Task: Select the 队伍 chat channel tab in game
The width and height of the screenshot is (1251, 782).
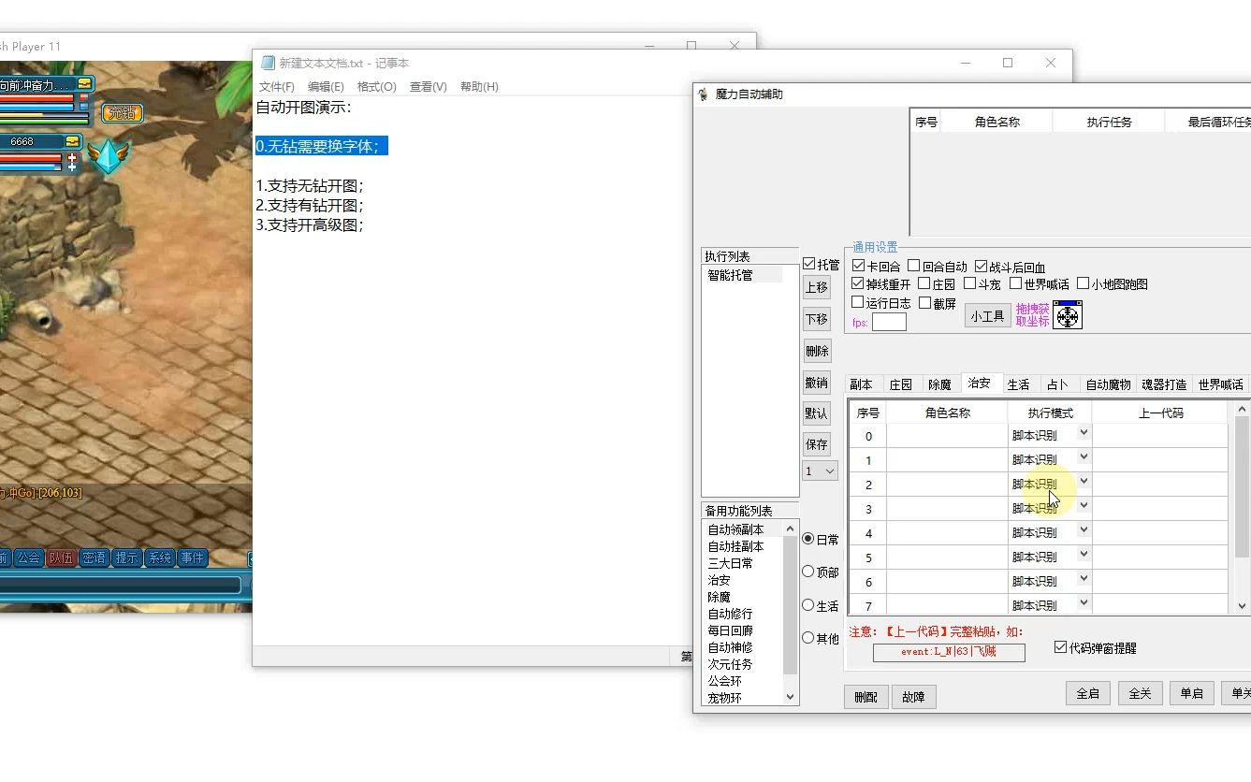Action: (x=62, y=558)
